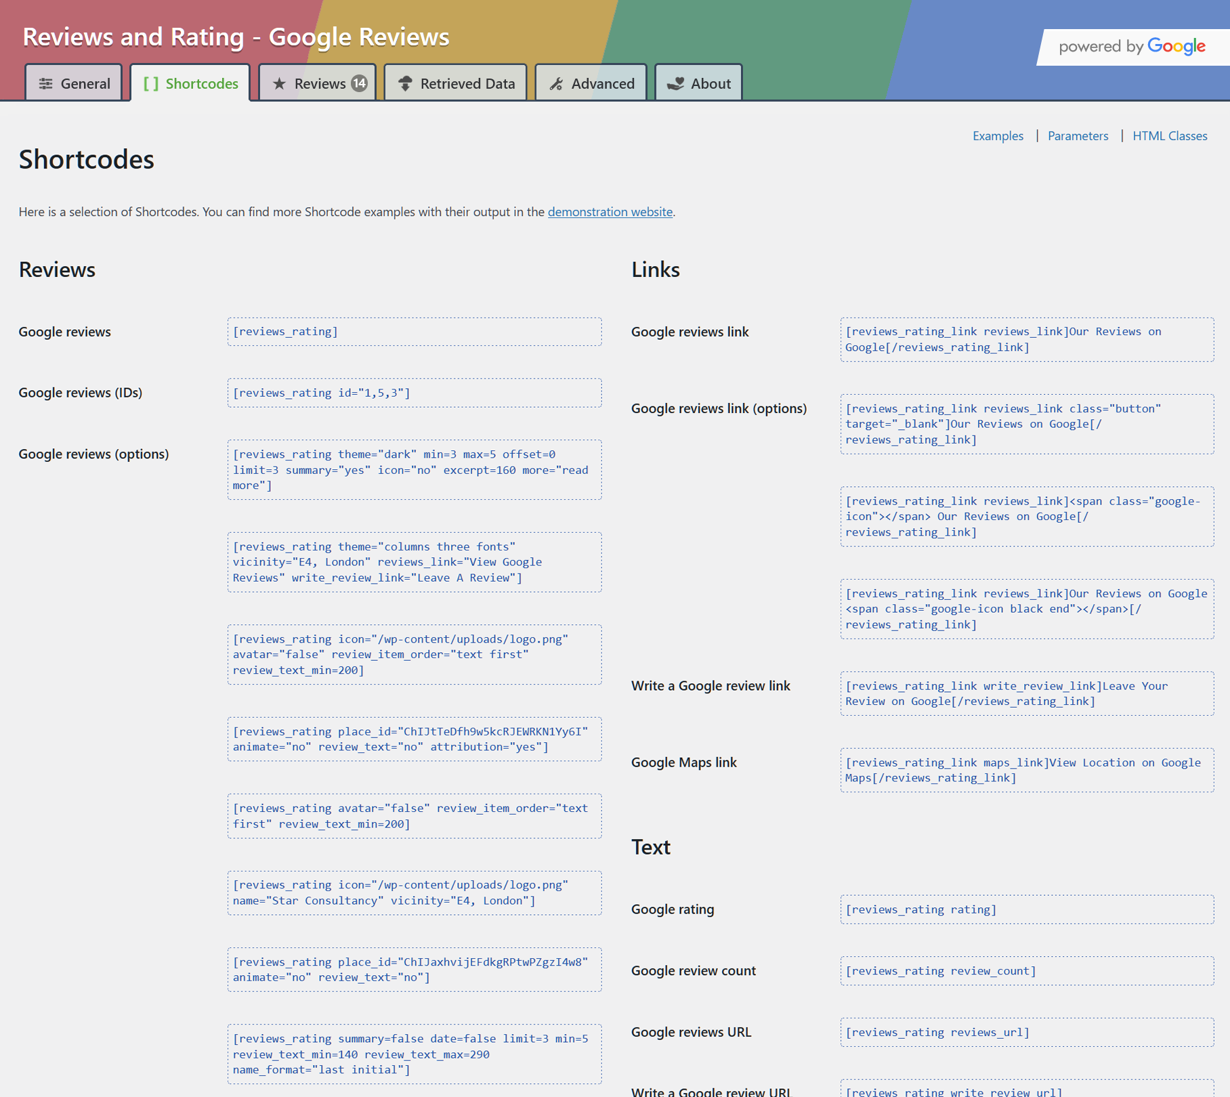The image size is (1230, 1097).
Task: Click the "Google reviews (options)" label
Action: click(93, 454)
